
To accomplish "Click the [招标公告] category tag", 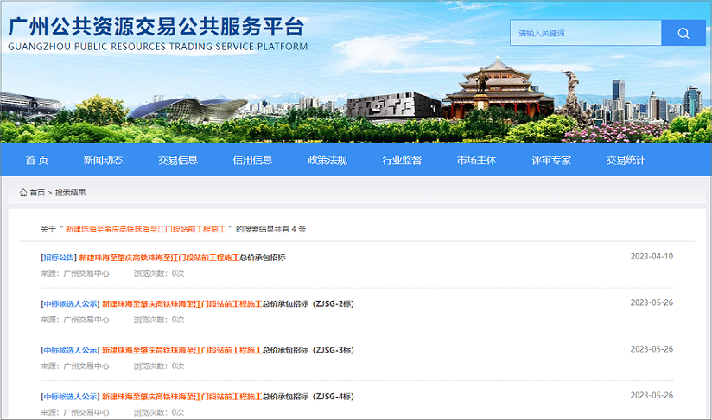I will (x=59, y=257).
